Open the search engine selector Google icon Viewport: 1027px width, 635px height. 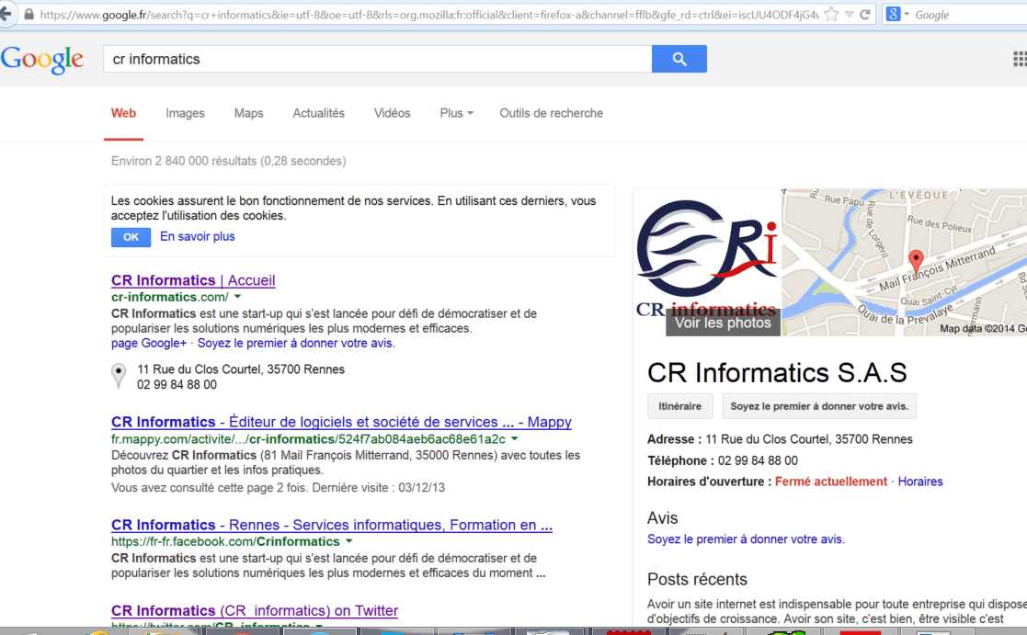coord(894,14)
